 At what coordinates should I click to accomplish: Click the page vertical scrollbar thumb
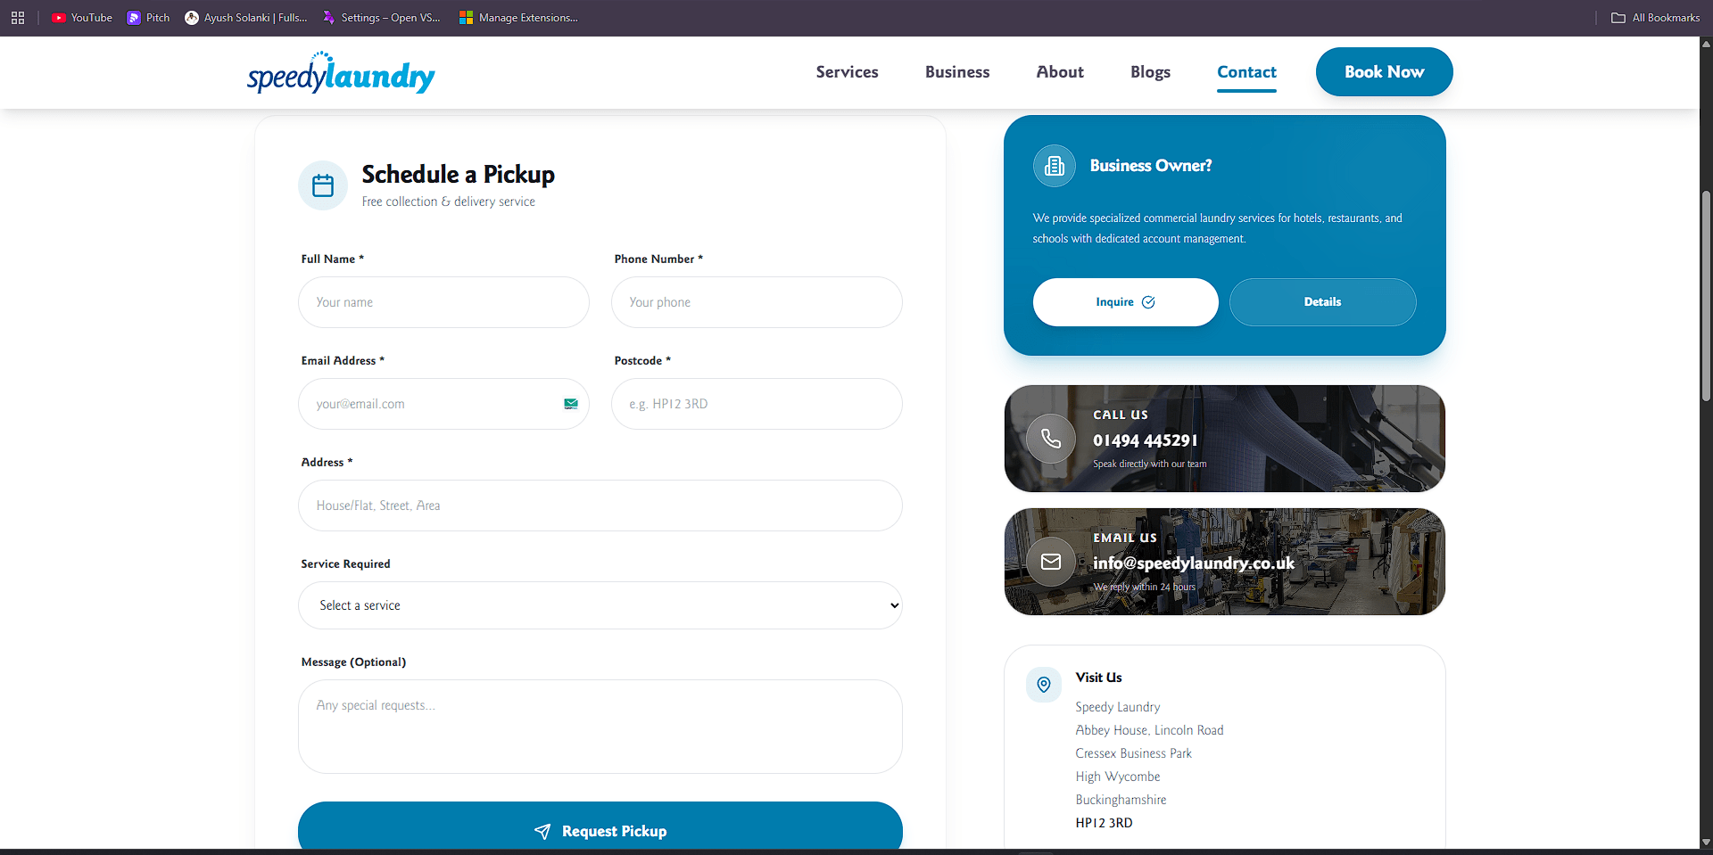click(x=1706, y=294)
